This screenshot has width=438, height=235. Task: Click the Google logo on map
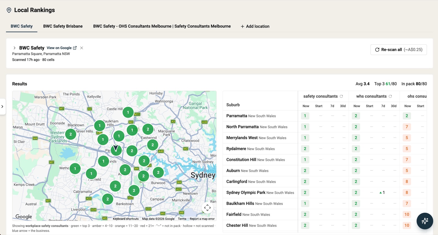click(x=24, y=217)
